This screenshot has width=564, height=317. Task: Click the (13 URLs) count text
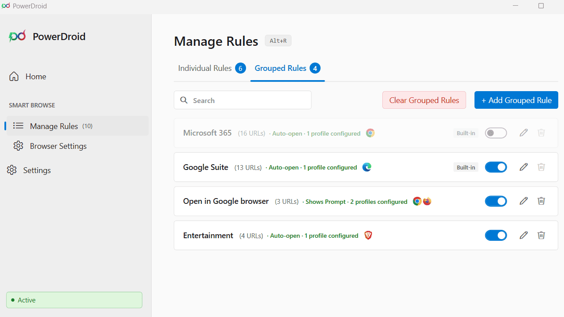click(x=248, y=168)
